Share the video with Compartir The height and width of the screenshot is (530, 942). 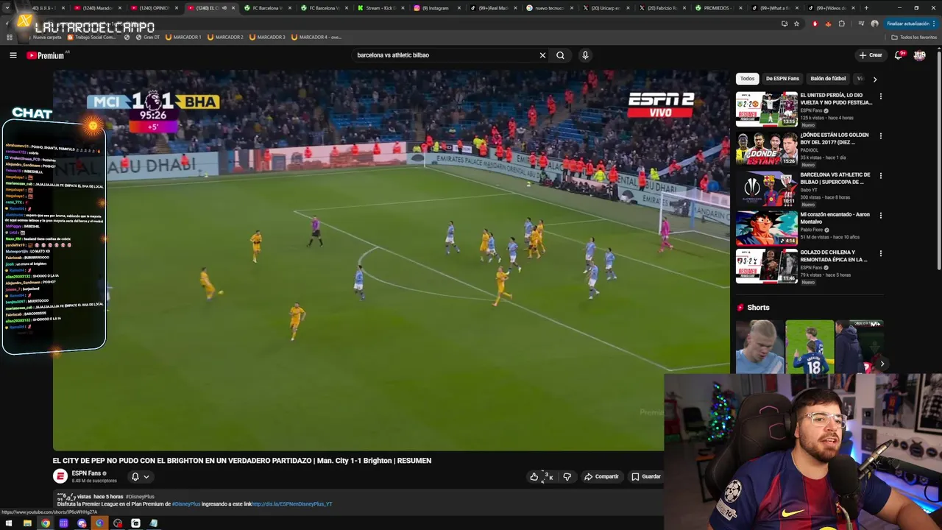coord(601,477)
